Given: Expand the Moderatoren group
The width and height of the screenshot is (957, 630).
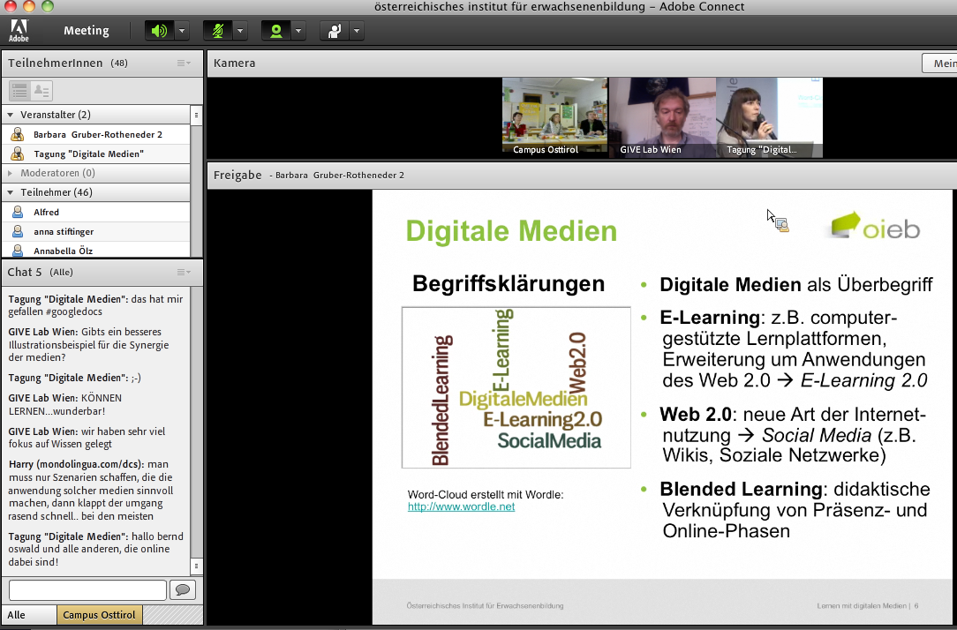Looking at the screenshot, I should tap(11, 173).
